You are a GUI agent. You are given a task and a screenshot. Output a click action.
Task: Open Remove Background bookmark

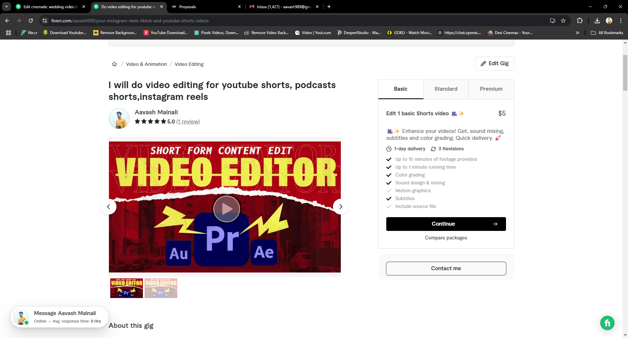(x=115, y=33)
